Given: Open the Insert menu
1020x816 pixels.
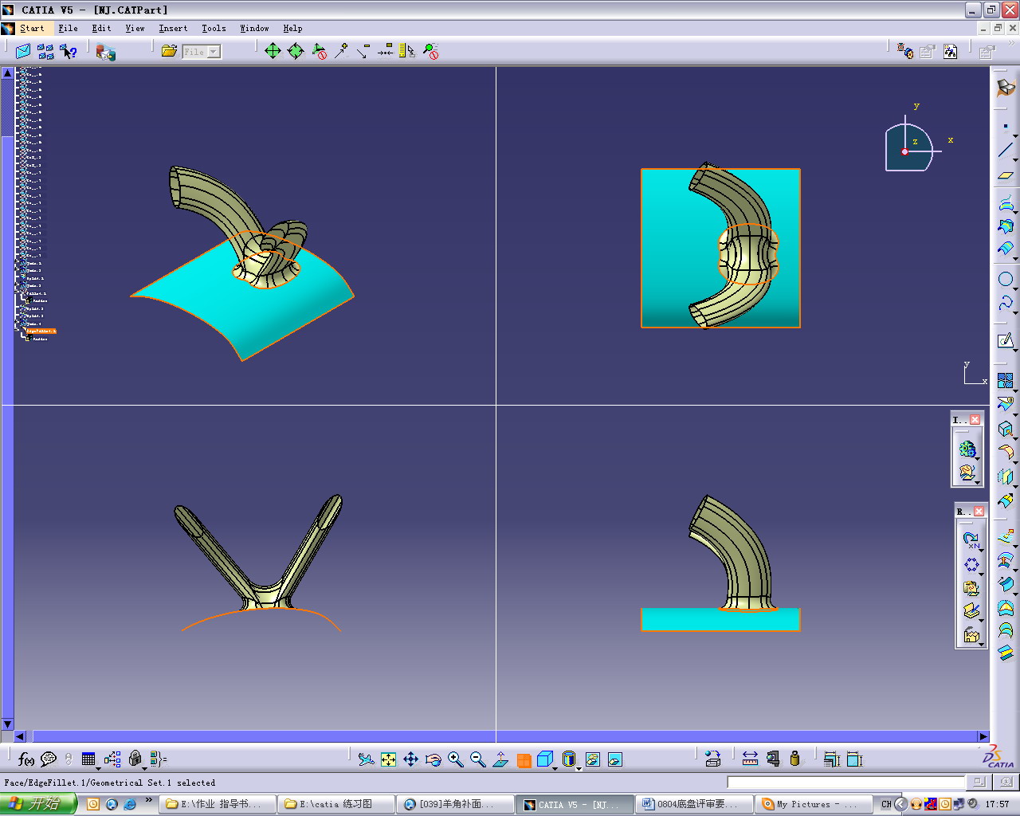Looking at the screenshot, I should click(173, 28).
